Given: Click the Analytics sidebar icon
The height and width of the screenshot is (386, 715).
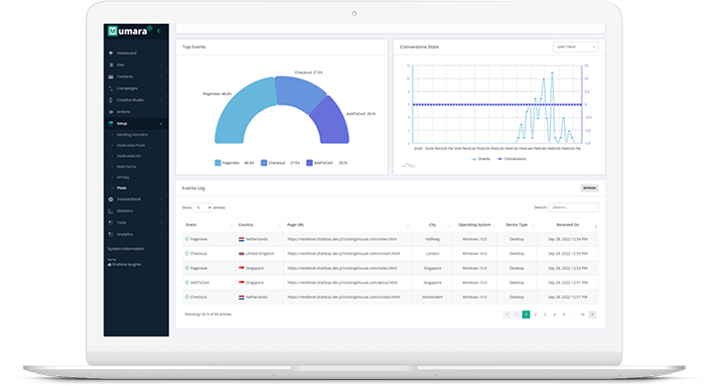Looking at the screenshot, I should coord(111,234).
